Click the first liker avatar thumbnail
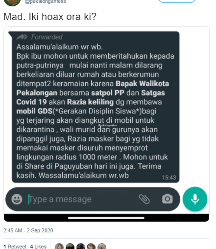Screen dimensions: 216x249 tap(59, 246)
